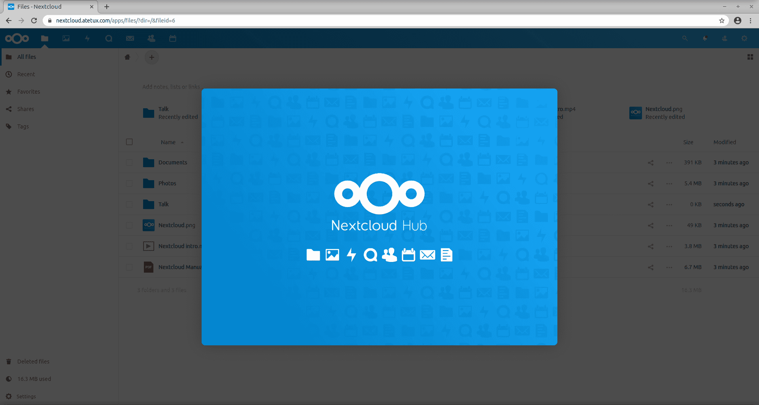Open more actions for Photos row
Screen dimensions: 759x405
pos(669,183)
